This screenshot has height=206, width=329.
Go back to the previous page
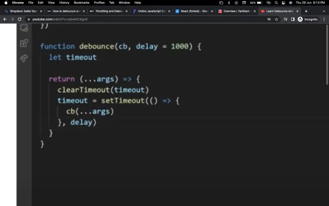click(x=5, y=19)
